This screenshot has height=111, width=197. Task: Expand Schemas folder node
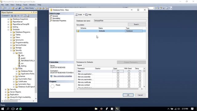(14, 76)
